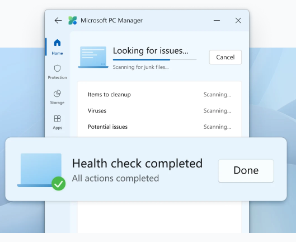Click Done on health check completed card

[246, 171]
